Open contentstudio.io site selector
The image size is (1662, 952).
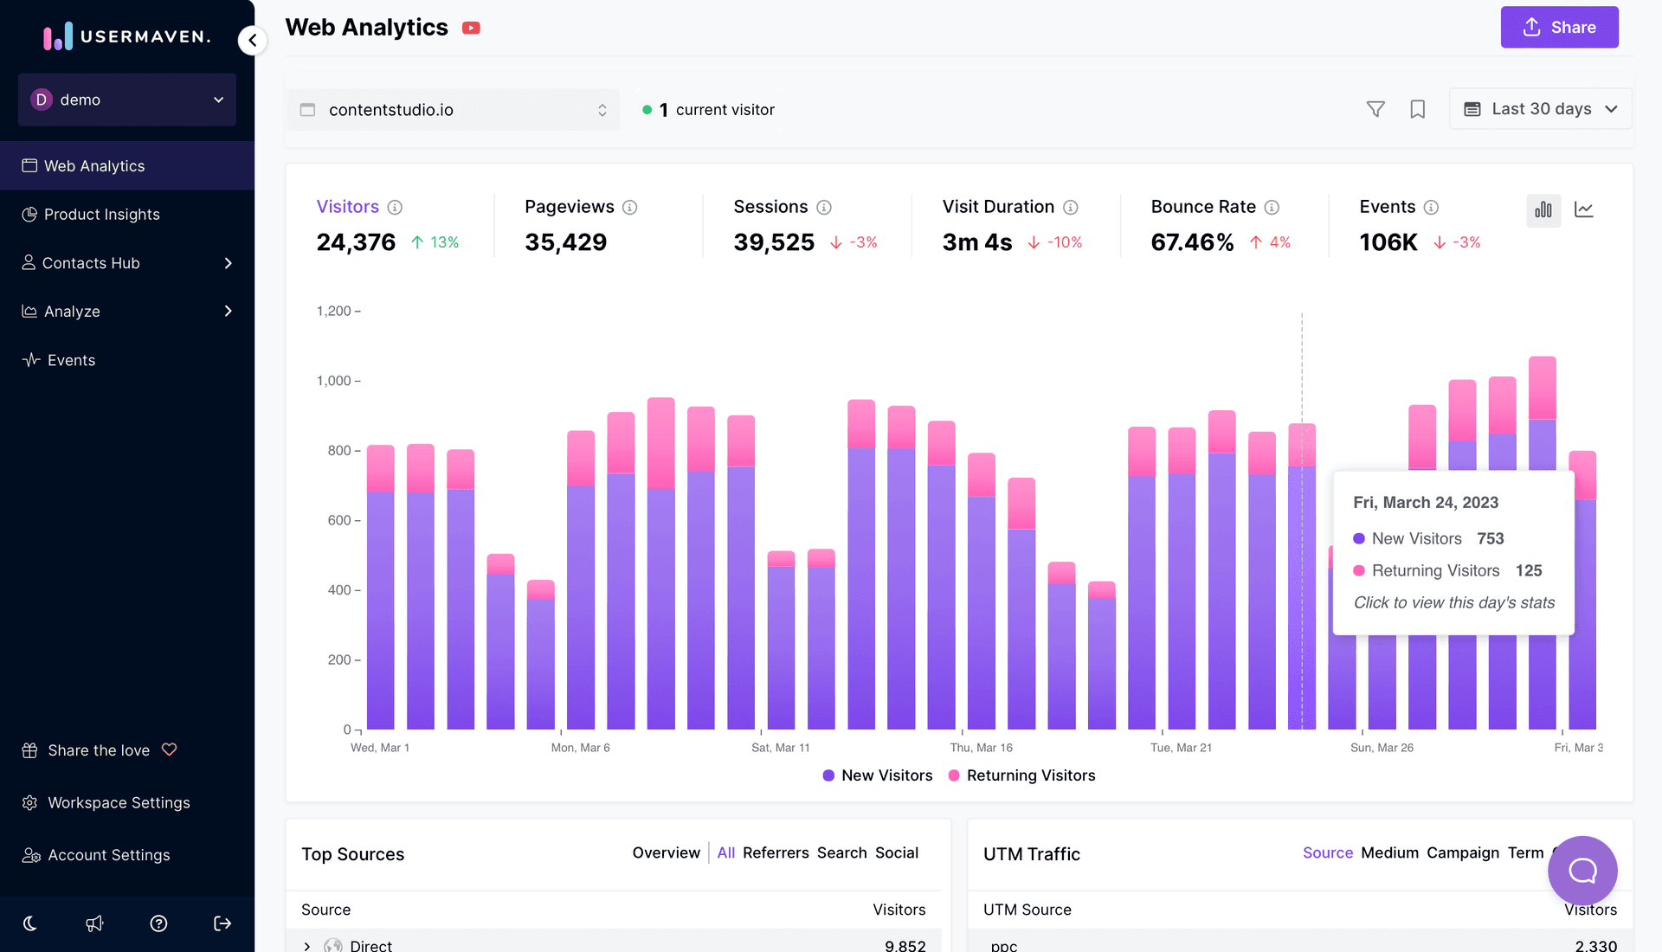click(453, 110)
